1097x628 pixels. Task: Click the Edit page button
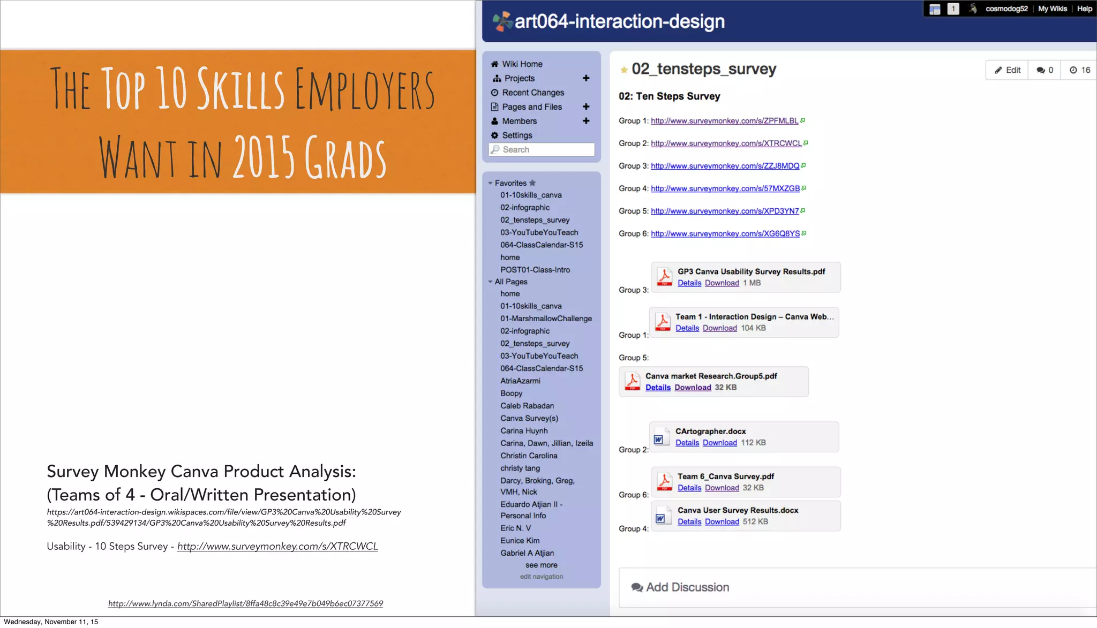pos(1007,70)
